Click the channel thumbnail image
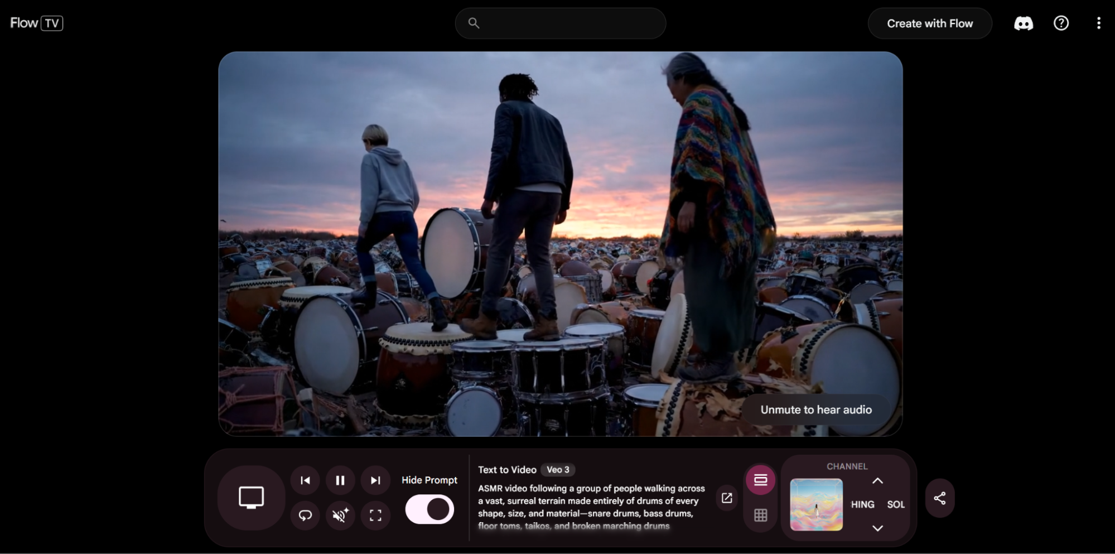 816,504
